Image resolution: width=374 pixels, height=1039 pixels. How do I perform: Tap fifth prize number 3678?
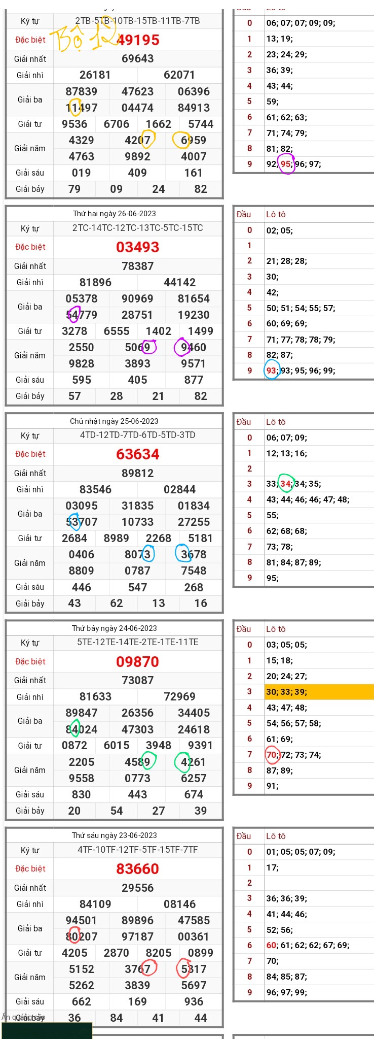click(x=194, y=554)
